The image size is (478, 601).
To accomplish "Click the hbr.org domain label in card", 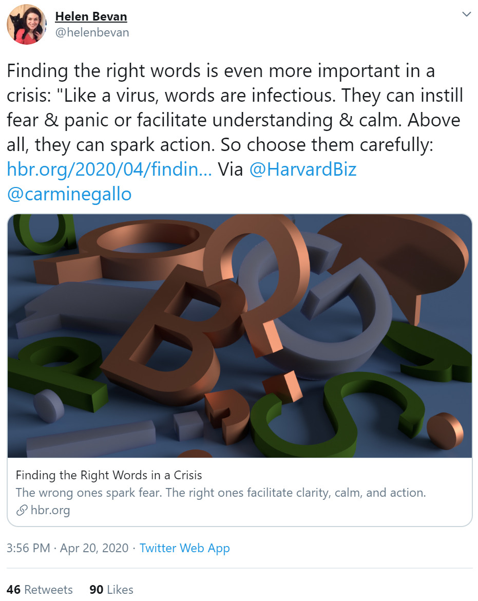I will (50, 511).
